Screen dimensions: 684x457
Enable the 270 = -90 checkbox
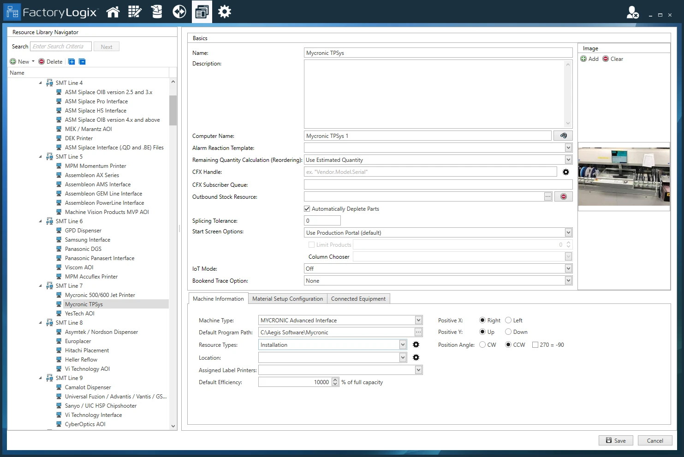535,344
